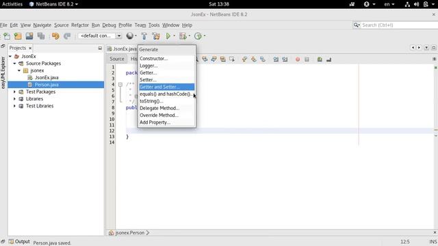This screenshot has width=438, height=246.
Task: Click the Redo toolbar icon
Action: [x=67, y=36]
